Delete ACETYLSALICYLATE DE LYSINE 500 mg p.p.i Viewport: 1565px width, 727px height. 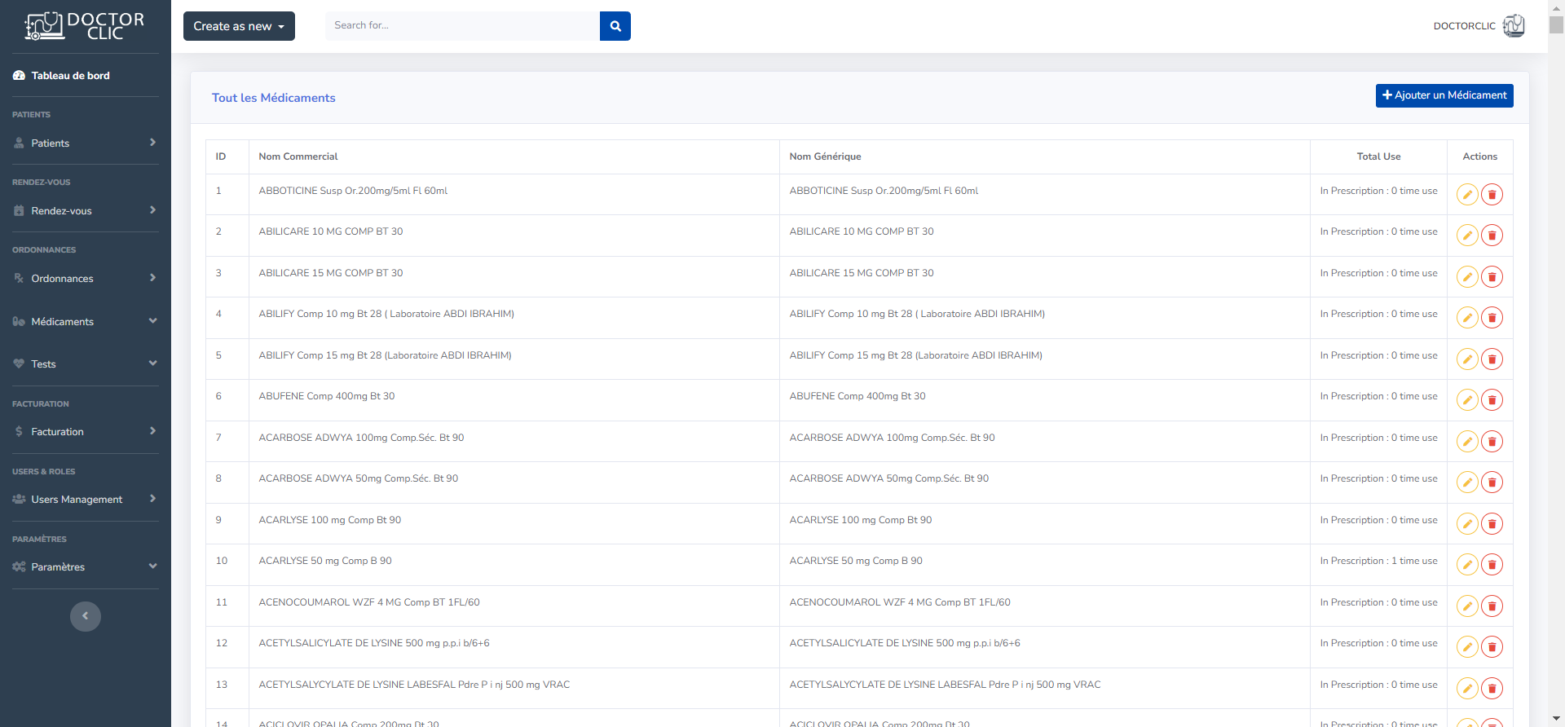pyautogui.click(x=1492, y=647)
